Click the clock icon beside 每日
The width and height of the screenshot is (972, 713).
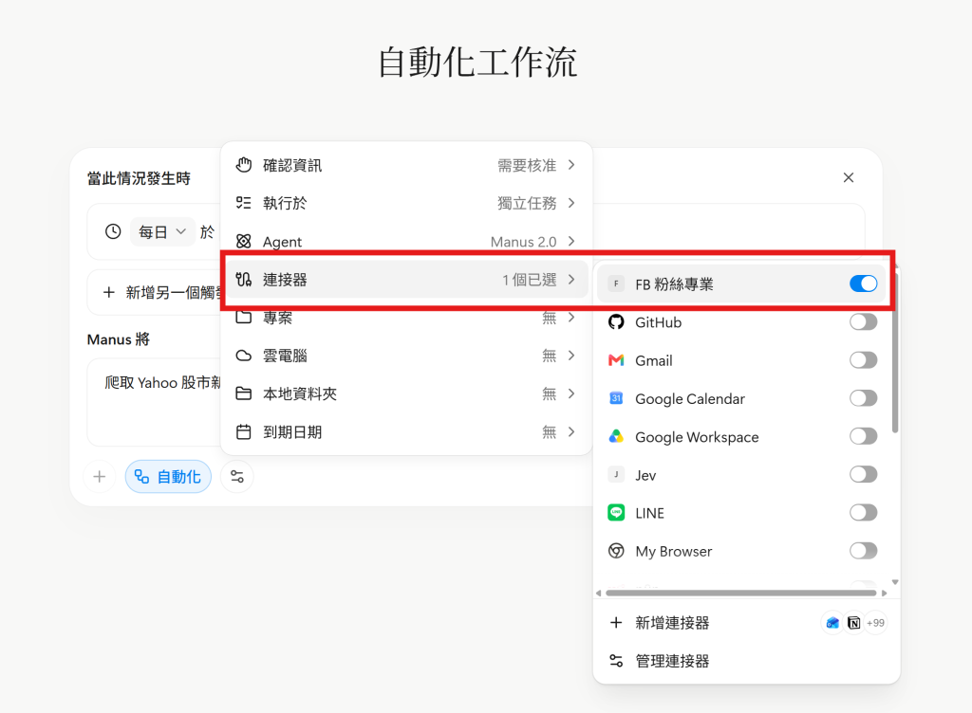pyautogui.click(x=113, y=231)
